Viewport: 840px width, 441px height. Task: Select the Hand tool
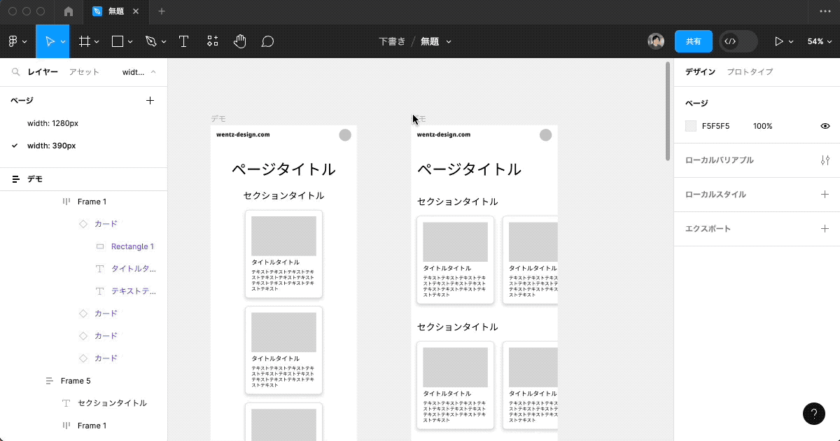[239, 41]
